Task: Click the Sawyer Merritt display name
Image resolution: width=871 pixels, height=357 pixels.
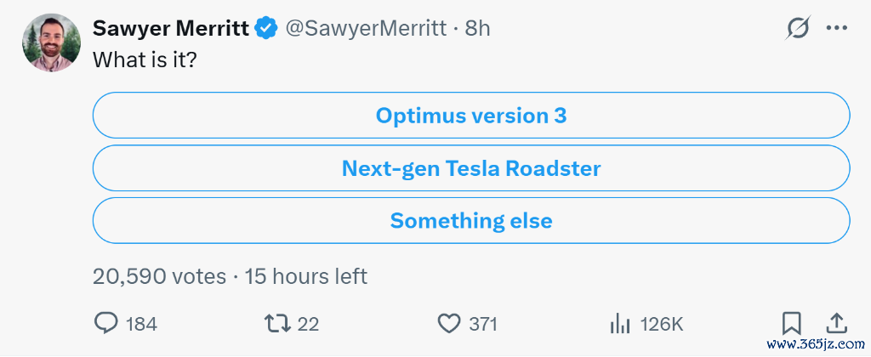Action: click(171, 28)
